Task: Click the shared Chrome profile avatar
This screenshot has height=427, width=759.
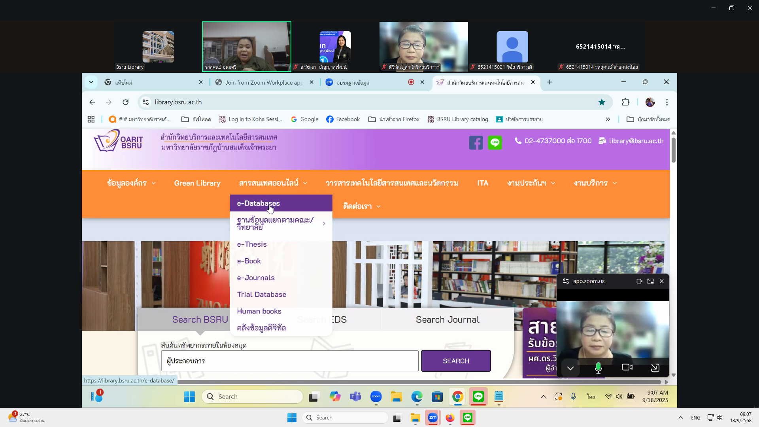Action: pos(650,102)
